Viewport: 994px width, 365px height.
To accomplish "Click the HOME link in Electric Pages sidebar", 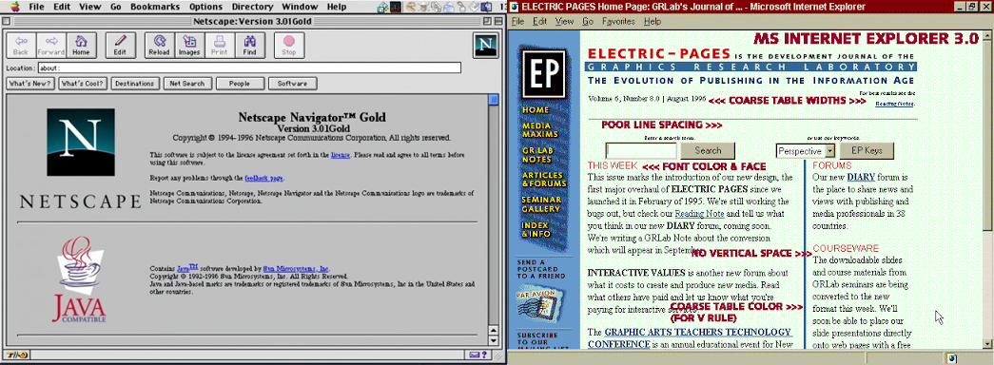I will click(x=536, y=110).
